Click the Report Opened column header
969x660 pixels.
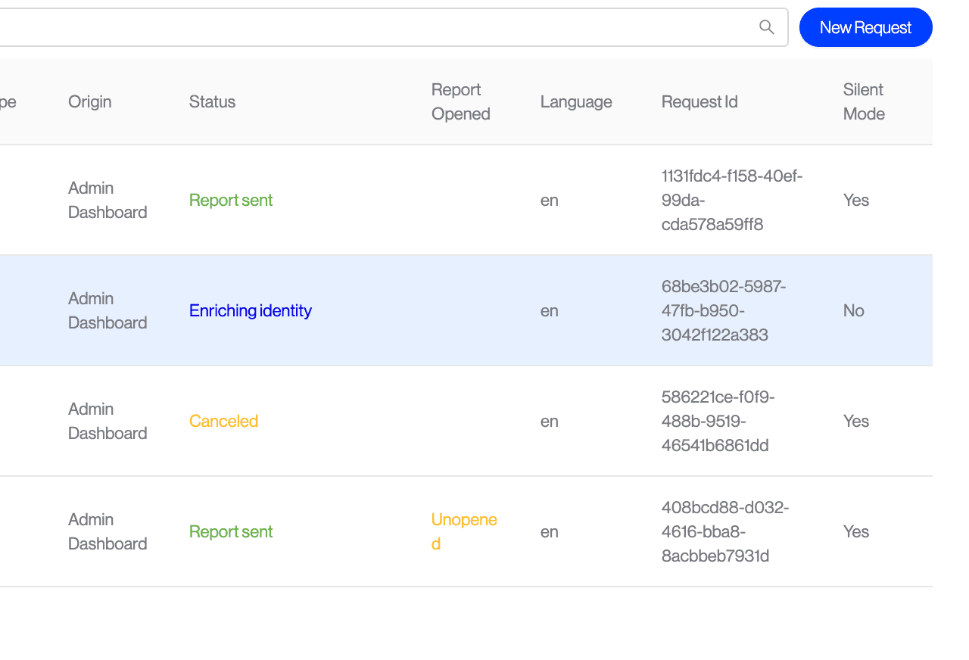(x=460, y=101)
